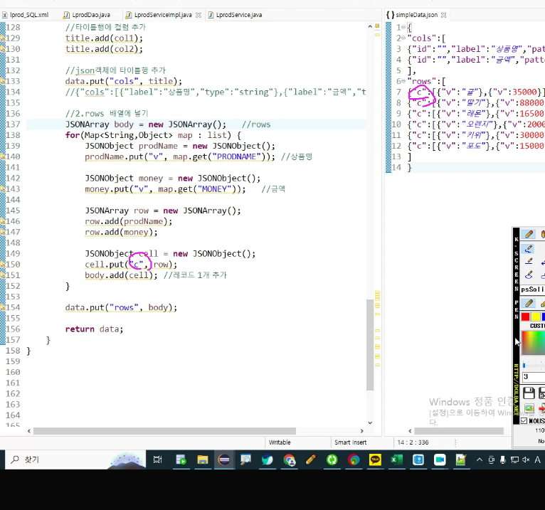This screenshot has height=510, width=545.
Task: Click the warning marker on line 146
Action: pos(2,221)
